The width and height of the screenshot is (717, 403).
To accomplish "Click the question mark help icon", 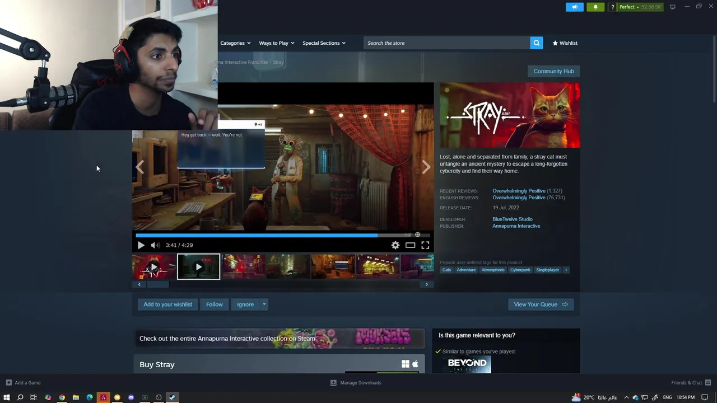I will [613, 7].
